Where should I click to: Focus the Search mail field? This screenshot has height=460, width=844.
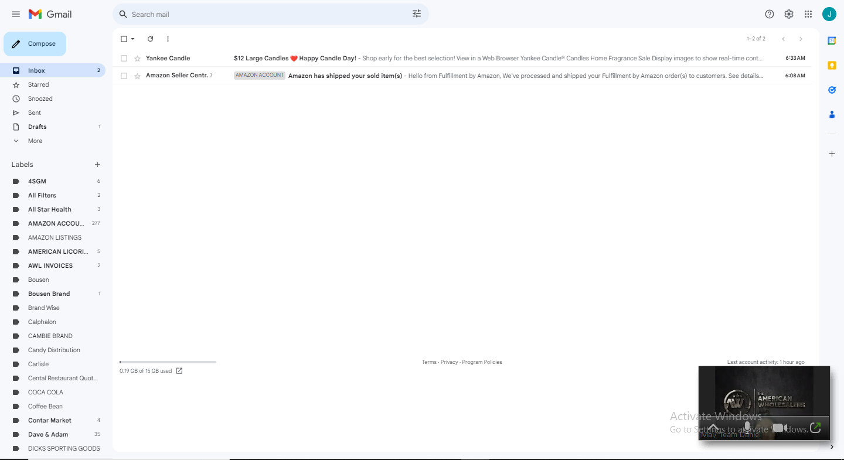click(270, 14)
